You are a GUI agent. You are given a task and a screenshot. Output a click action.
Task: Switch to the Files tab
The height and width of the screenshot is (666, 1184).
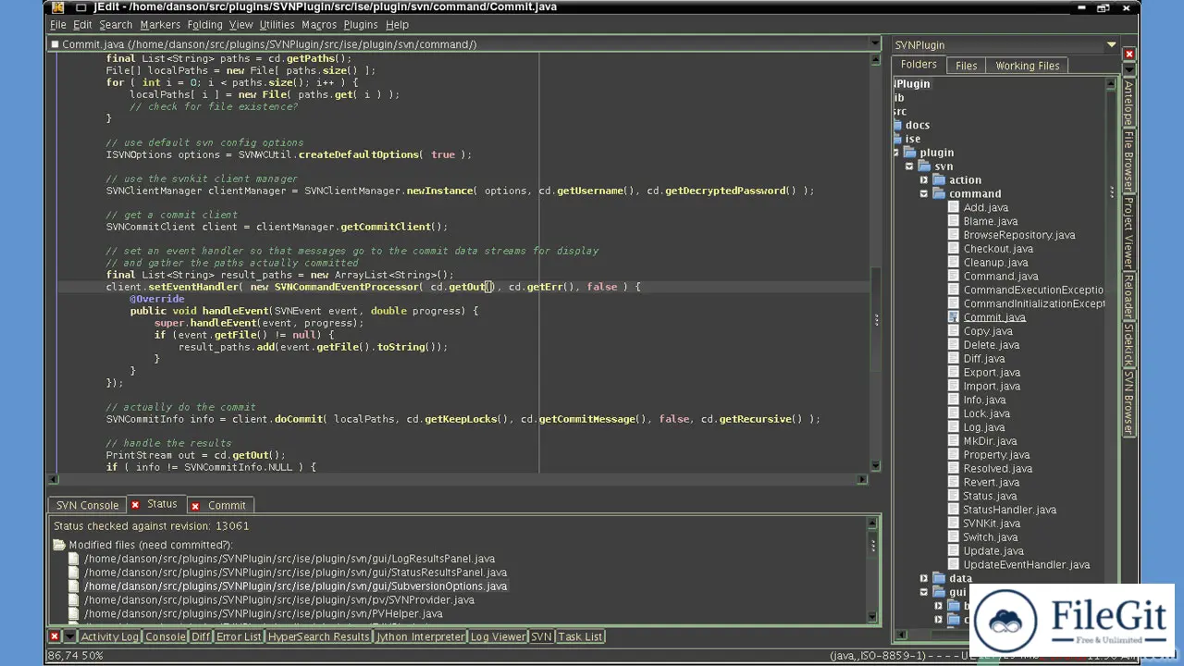click(x=966, y=66)
